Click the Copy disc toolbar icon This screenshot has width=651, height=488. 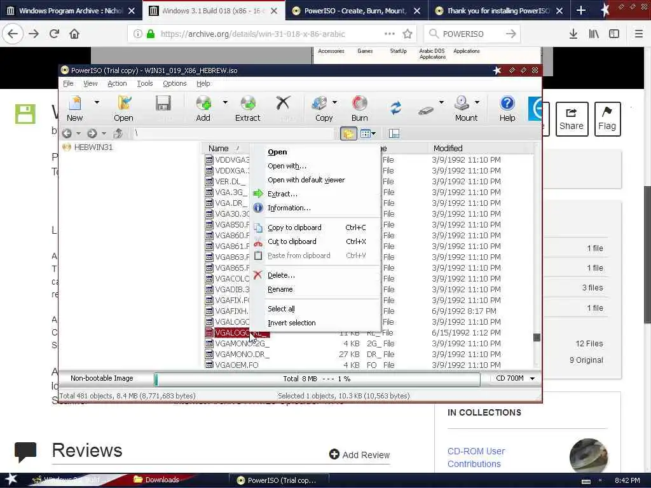pos(324,109)
